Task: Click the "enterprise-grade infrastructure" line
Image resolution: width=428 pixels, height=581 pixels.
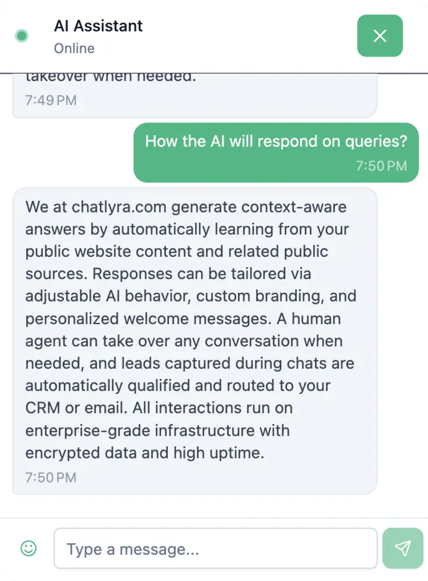Action: click(x=157, y=431)
